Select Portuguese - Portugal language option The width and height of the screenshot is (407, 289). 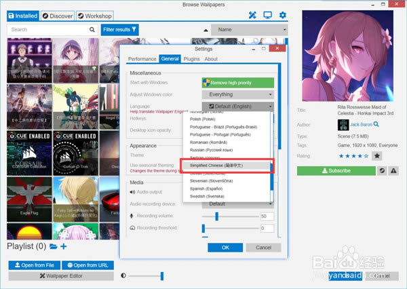[227, 134]
